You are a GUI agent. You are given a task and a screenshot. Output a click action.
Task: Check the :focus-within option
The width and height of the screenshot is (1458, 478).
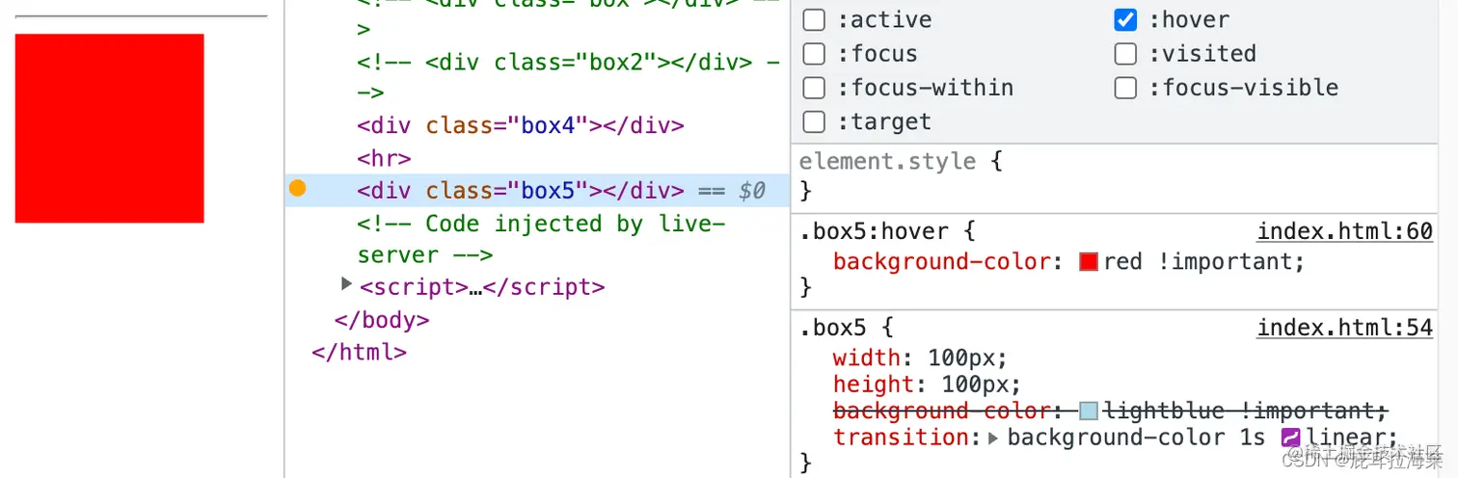click(814, 88)
